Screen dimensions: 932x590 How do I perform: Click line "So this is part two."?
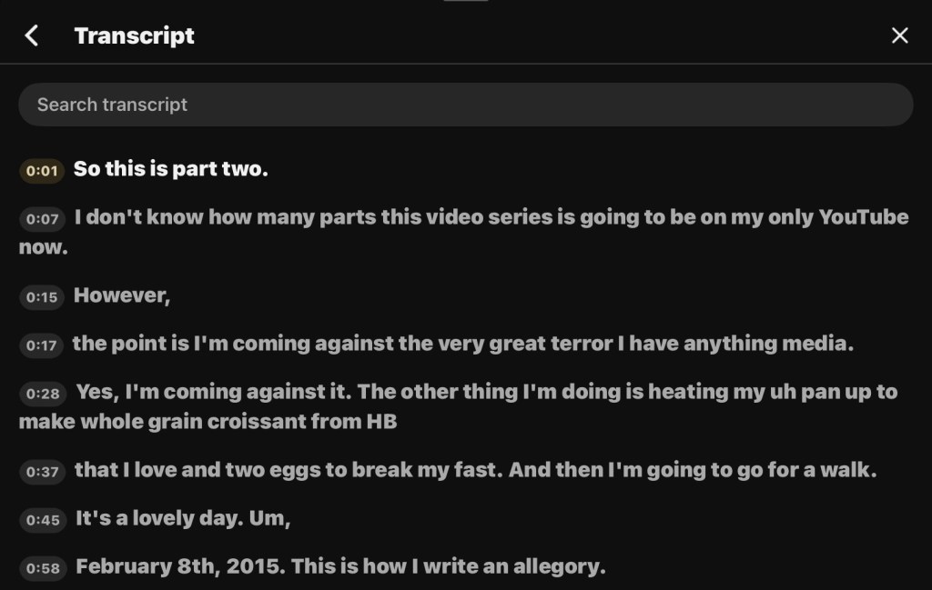171,169
